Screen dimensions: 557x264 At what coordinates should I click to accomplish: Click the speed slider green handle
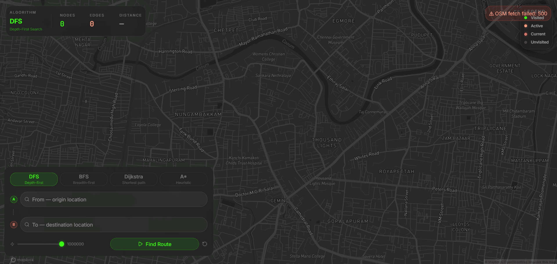(x=62, y=244)
